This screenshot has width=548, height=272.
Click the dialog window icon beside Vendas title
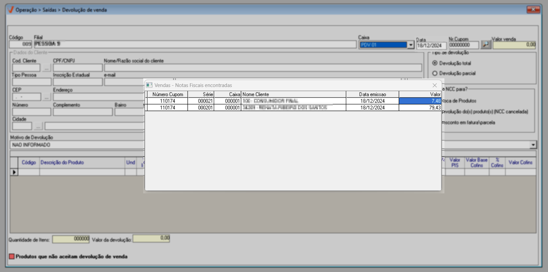click(x=149, y=85)
